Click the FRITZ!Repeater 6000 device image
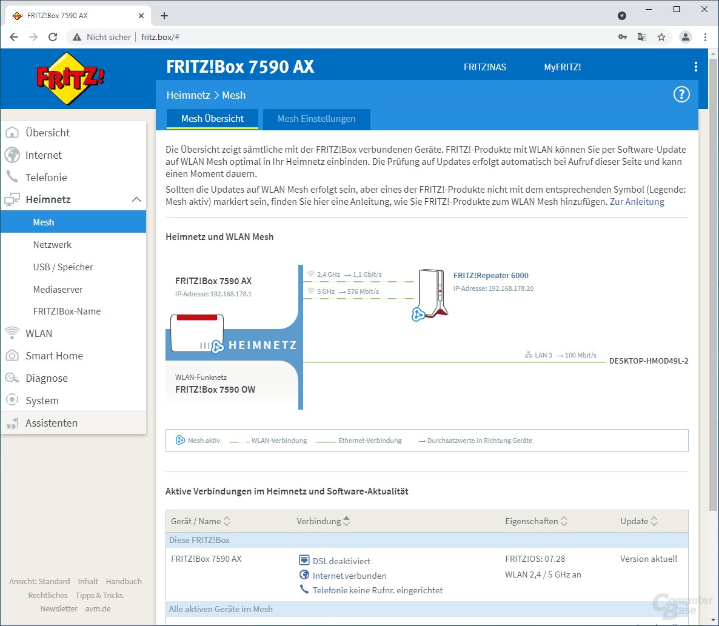This screenshot has height=626, width=719. pyautogui.click(x=433, y=293)
